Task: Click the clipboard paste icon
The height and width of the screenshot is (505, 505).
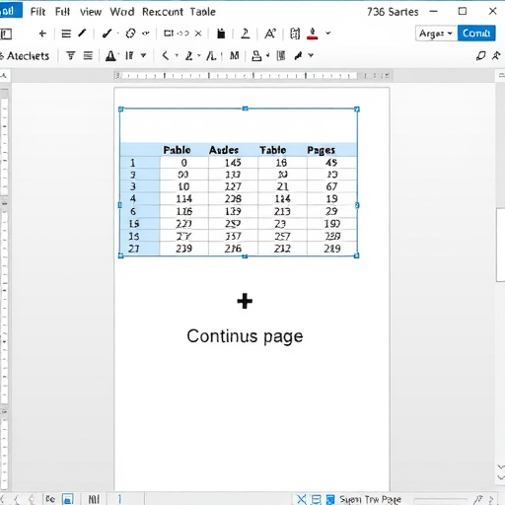Action: tap(221, 34)
